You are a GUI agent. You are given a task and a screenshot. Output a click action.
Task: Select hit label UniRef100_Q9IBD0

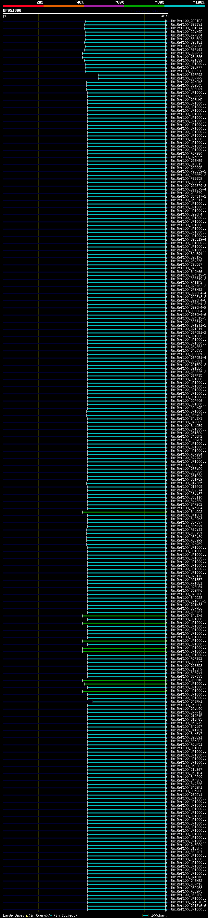(187, 369)
